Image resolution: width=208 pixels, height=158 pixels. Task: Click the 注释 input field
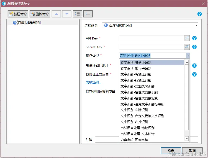(147, 139)
